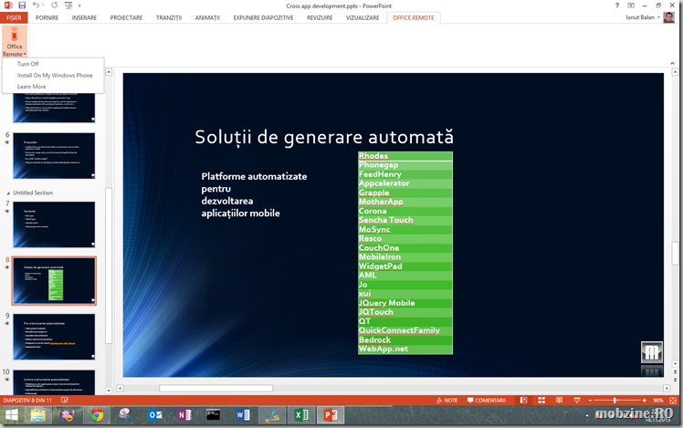Image resolution: width=683 pixels, height=428 pixels.
Task: Click the Rhodes table row
Action: click(x=405, y=156)
